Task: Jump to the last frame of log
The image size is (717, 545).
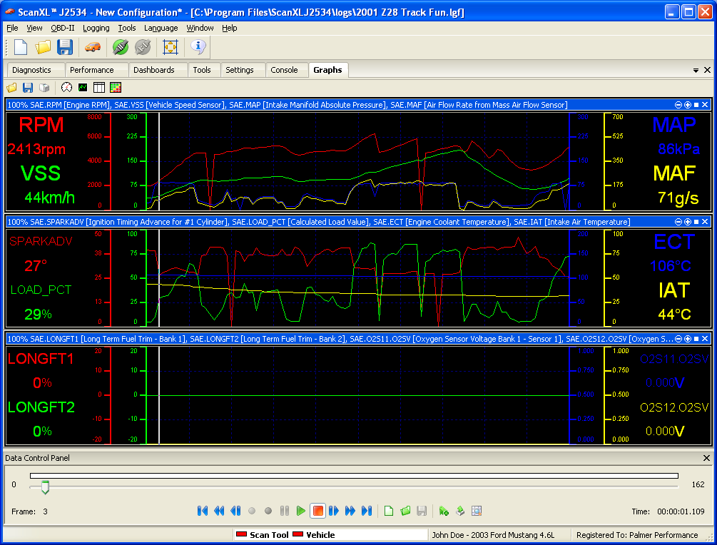Action: [367, 511]
